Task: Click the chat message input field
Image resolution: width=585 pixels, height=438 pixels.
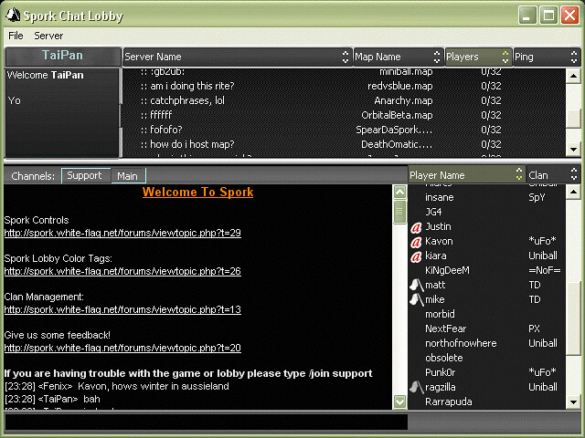Action: [204, 422]
